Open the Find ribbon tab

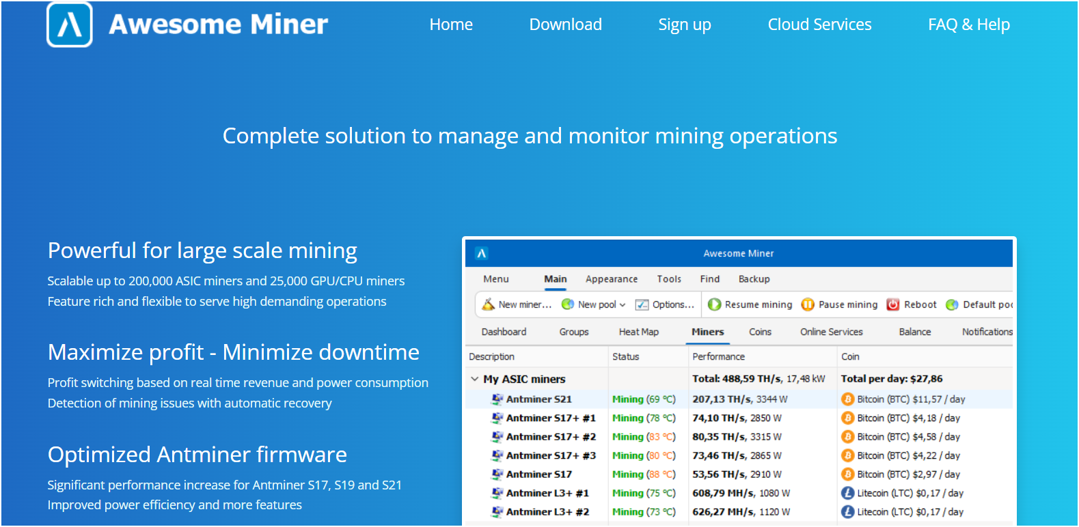pos(710,279)
